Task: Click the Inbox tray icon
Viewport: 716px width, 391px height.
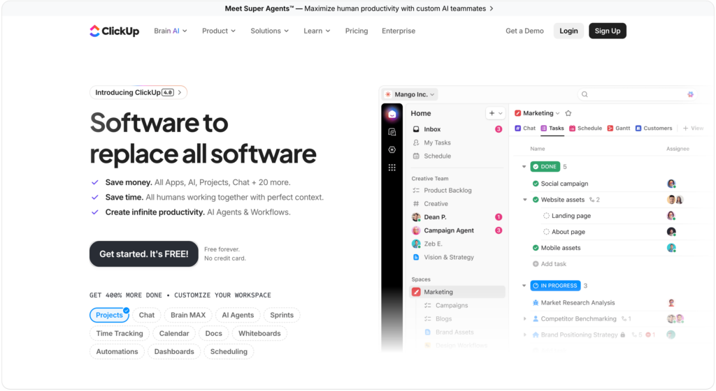Action: (416, 129)
